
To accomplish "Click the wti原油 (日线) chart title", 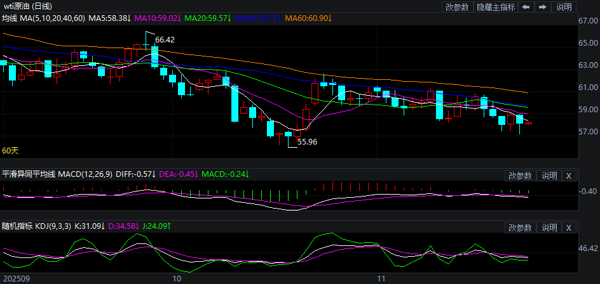I will 31,6.
